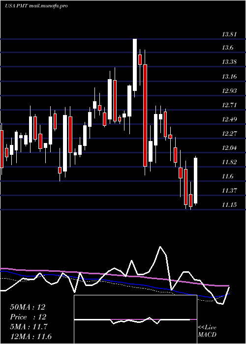Click the 'USA PMT mail.munafa.pro' header text

[36, 6]
